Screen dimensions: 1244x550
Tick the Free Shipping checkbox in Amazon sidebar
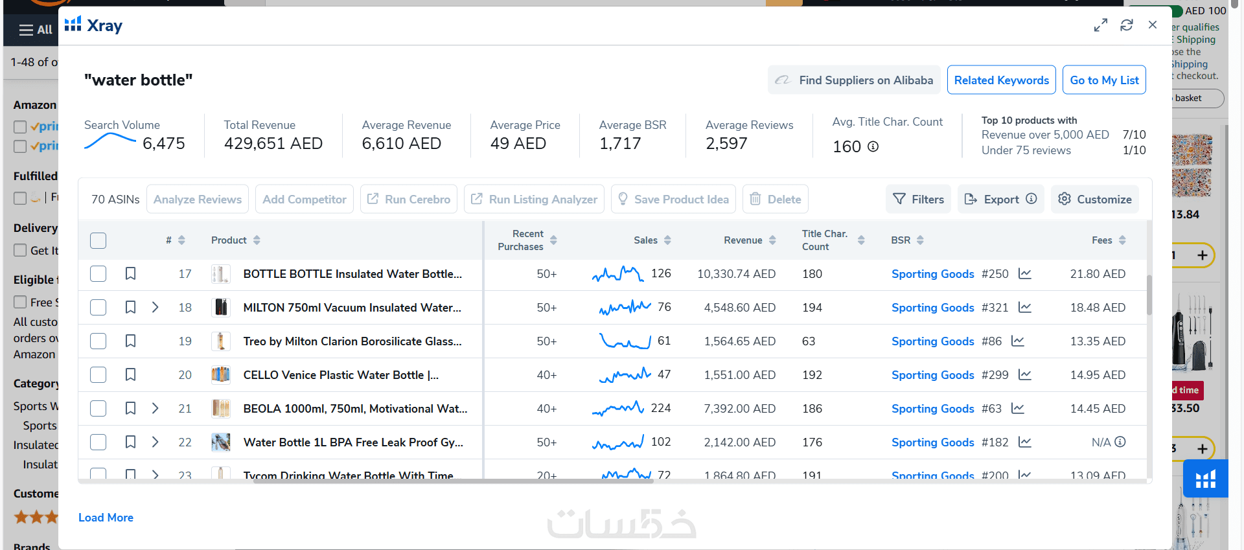(x=20, y=302)
